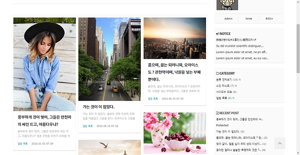Open the first notice with Japanese characters
The image size is (300, 155).
[x=236, y=40]
